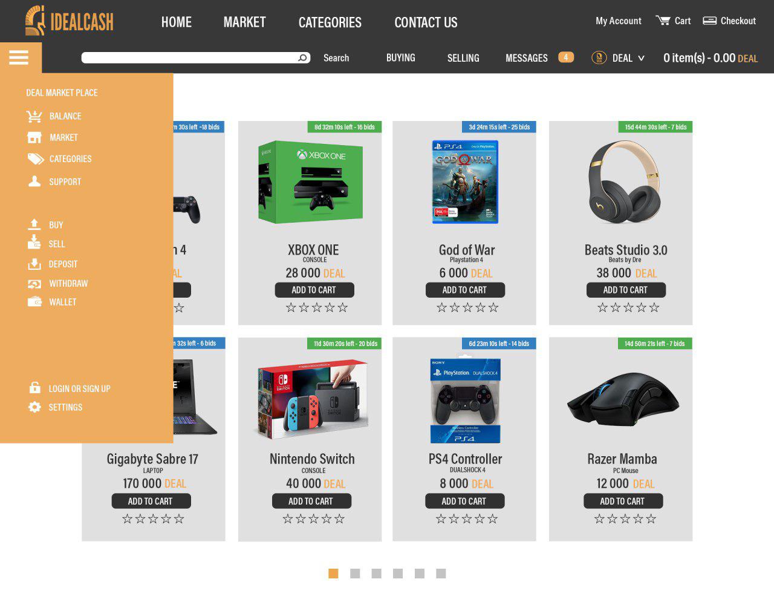774x605 pixels.
Task: Open the Categories top menu item
Action: pyautogui.click(x=330, y=22)
